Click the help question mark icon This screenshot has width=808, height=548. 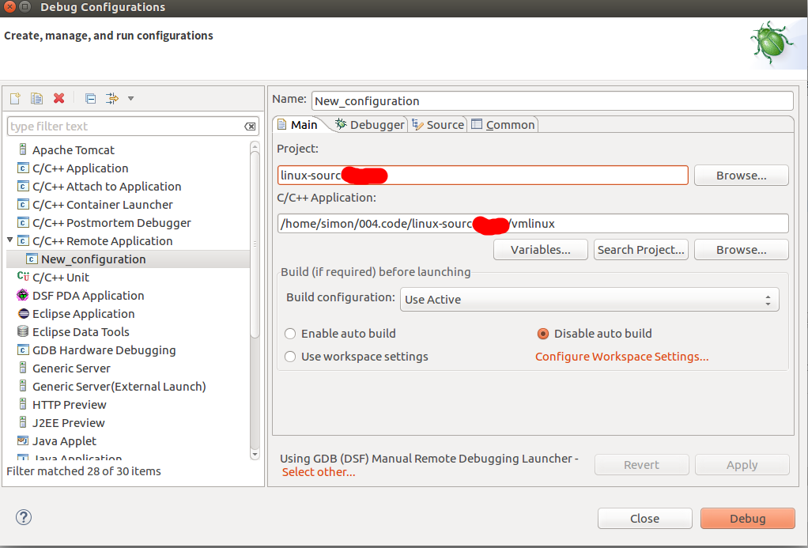tap(24, 517)
